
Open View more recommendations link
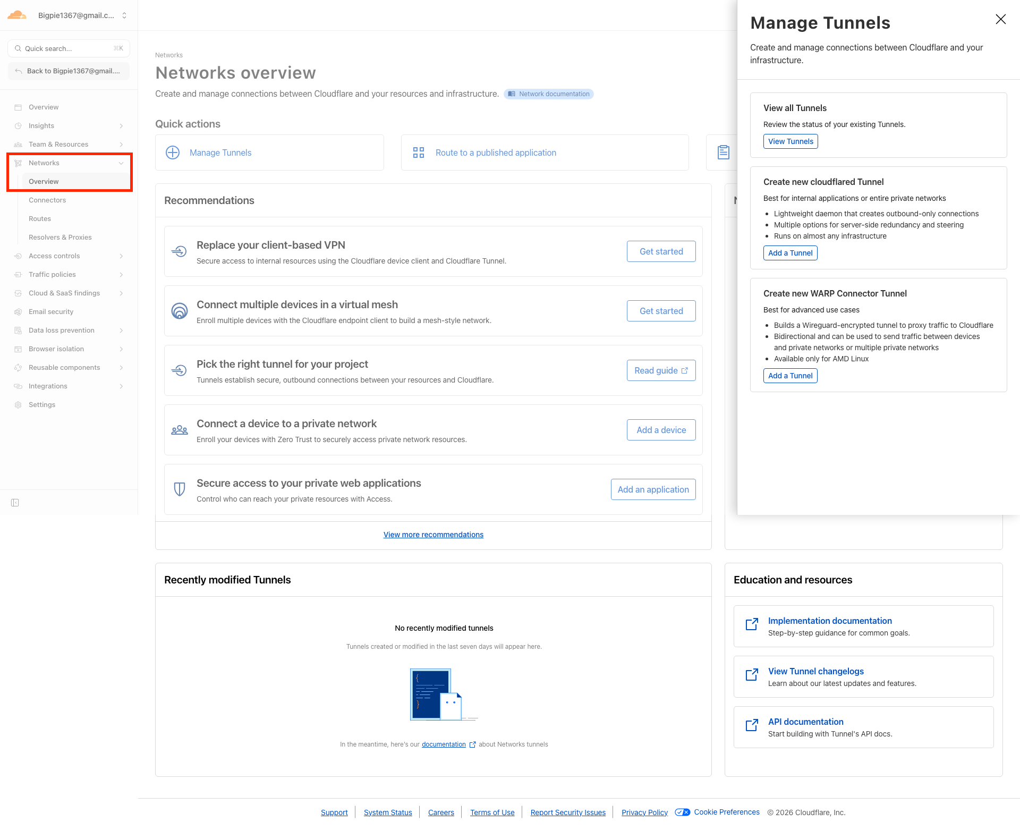pyautogui.click(x=433, y=535)
